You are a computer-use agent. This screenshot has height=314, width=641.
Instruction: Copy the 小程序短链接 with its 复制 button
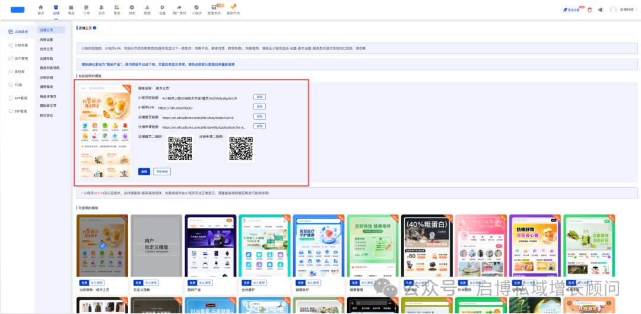click(x=259, y=97)
